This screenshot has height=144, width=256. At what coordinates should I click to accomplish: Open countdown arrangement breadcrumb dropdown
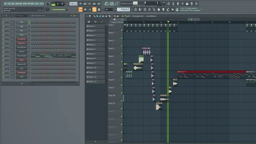(151, 16)
